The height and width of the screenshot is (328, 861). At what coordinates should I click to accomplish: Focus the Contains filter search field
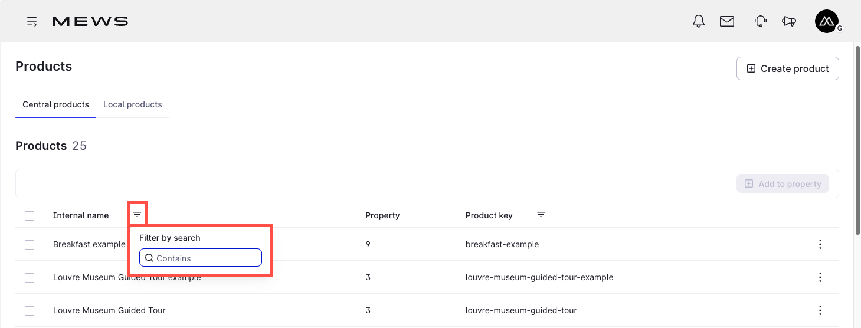coord(201,258)
